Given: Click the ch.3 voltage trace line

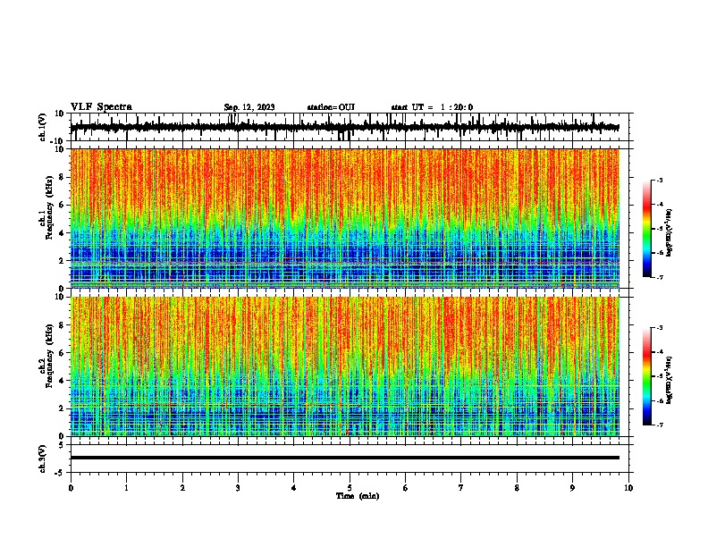Looking at the screenshot, I should coord(345,458).
